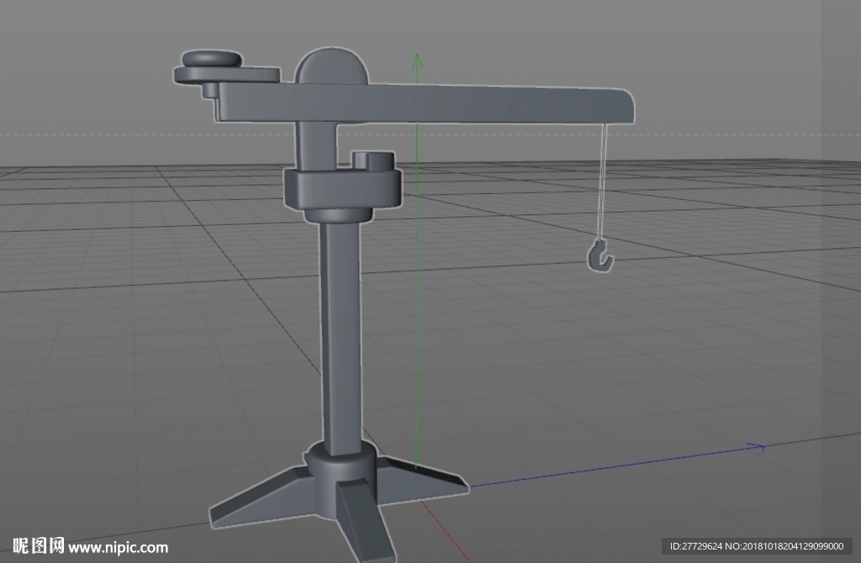Select the rotating collar on the mast
The width and height of the screenshot is (861, 563).
coord(343,188)
